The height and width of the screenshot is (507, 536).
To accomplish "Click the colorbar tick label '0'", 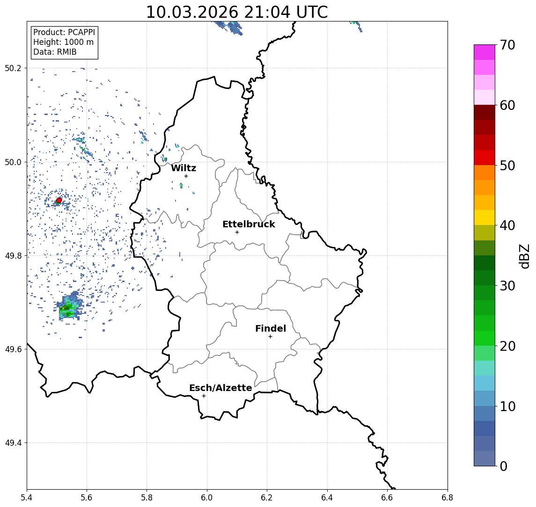I will (x=504, y=466).
